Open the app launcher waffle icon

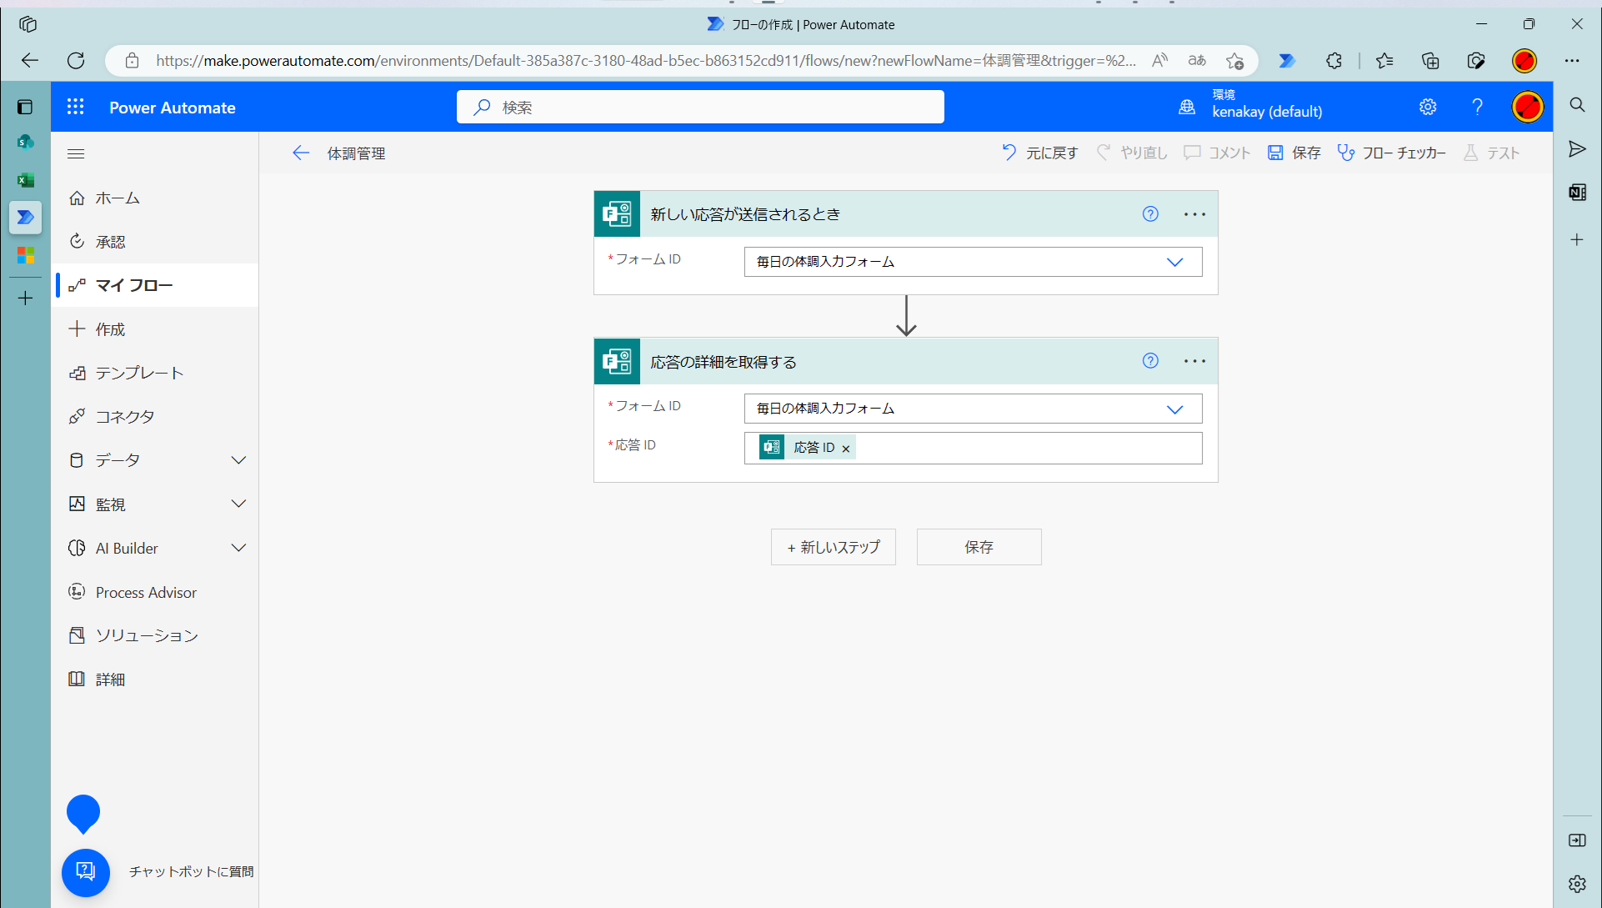[76, 107]
